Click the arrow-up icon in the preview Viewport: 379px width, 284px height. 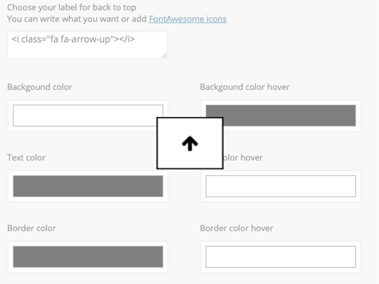(190, 143)
